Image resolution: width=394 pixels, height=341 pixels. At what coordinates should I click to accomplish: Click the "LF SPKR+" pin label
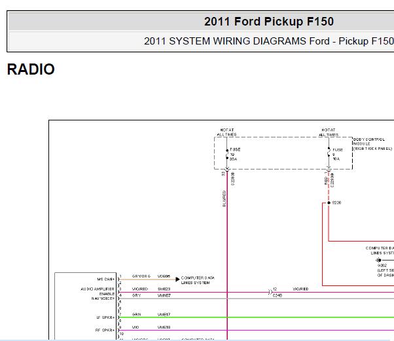(105, 317)
